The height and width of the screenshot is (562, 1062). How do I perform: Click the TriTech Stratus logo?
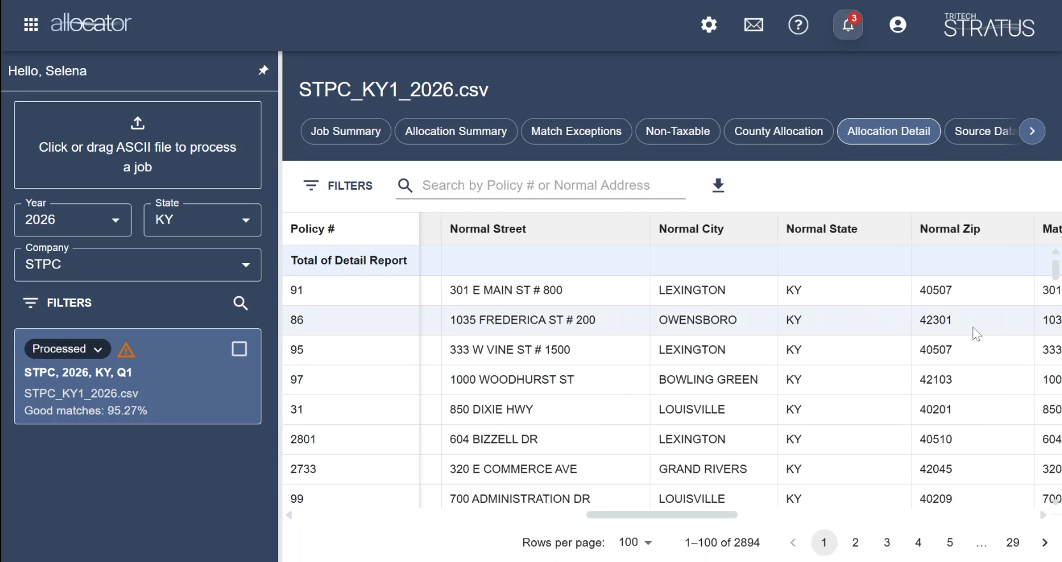coord(989,25)
